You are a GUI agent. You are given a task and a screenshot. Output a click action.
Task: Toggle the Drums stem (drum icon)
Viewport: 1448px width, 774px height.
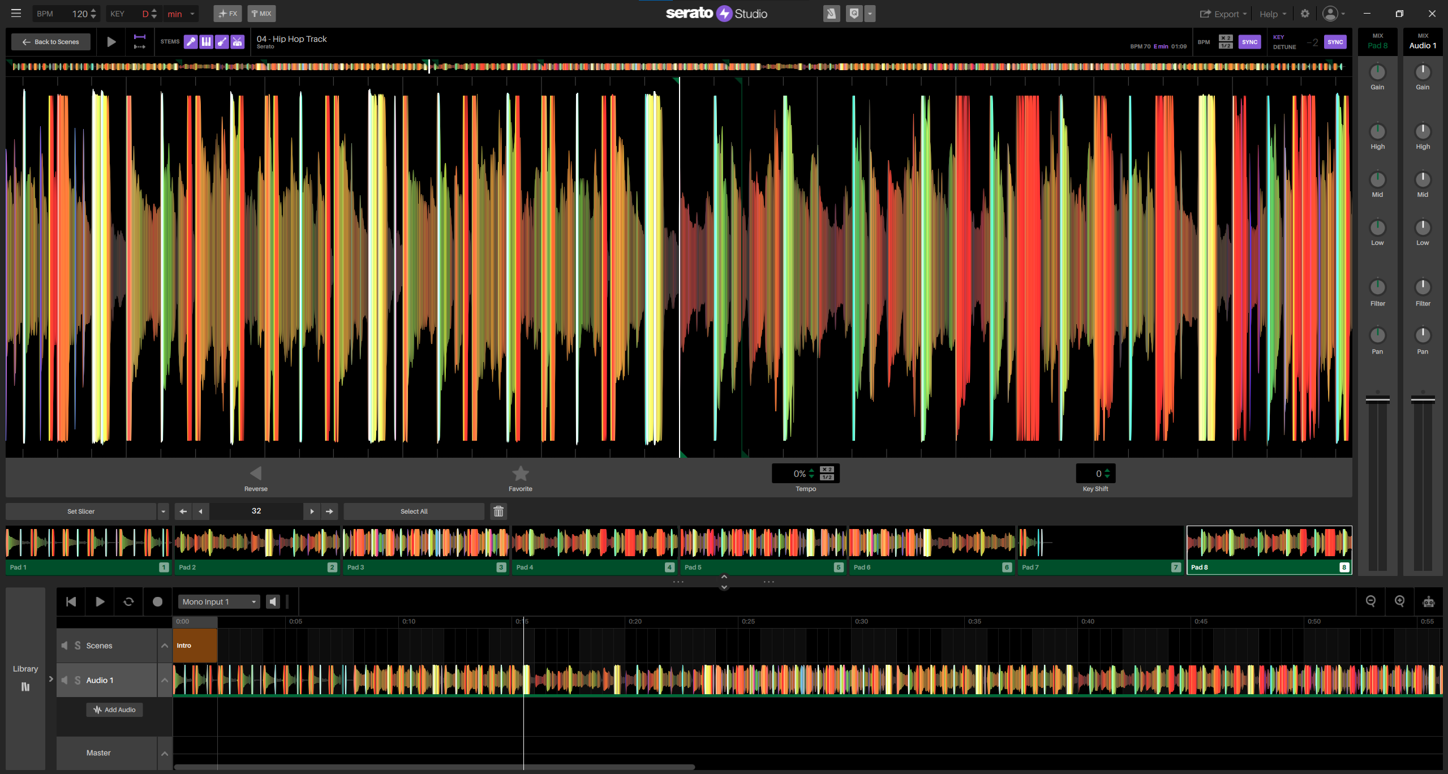(x=237, y=41)
